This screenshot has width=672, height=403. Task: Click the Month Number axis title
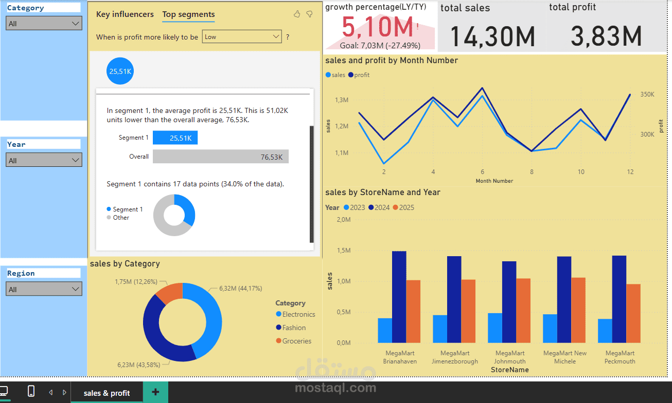494,181
